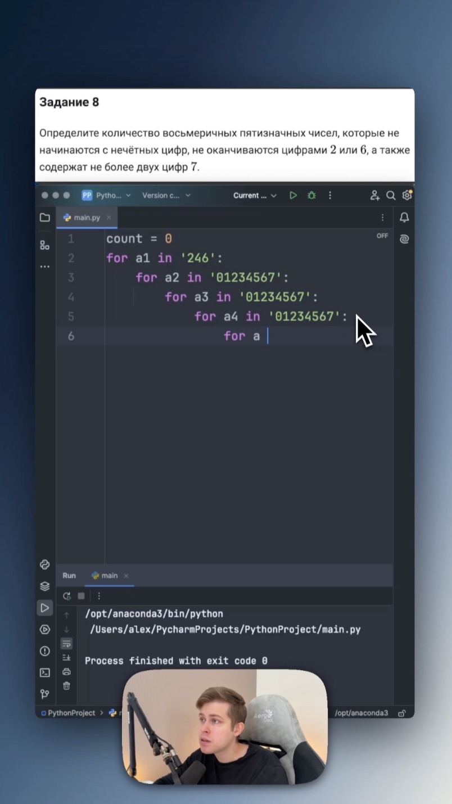This screenshot has width=452, height=804.
Task: Click the code line "for a4 in '01234567':"
Action: (271, 317)
